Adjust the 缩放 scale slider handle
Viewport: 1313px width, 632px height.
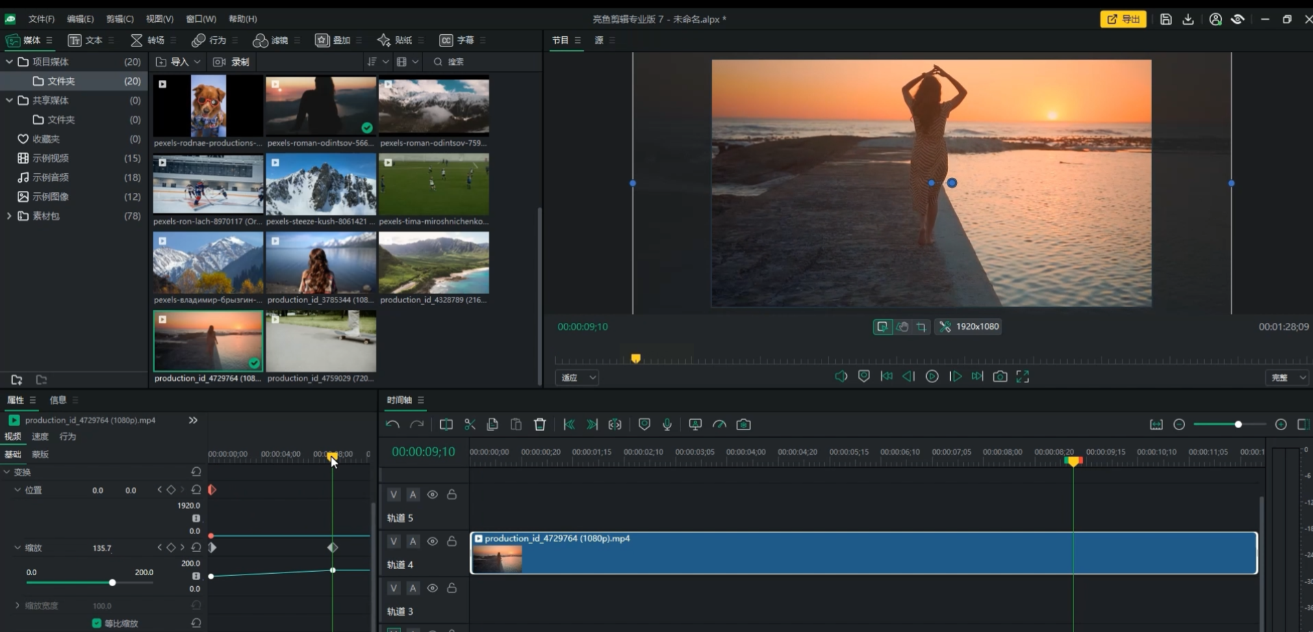coord(112,583)
